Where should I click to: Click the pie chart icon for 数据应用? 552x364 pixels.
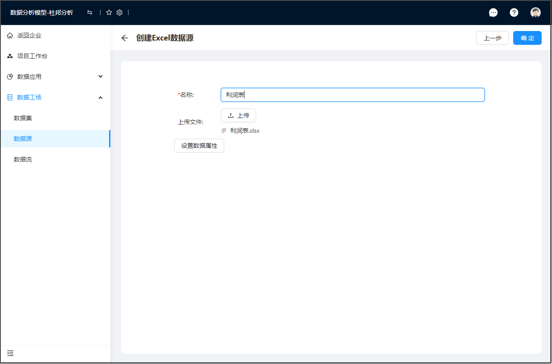[x=9, y=76]
